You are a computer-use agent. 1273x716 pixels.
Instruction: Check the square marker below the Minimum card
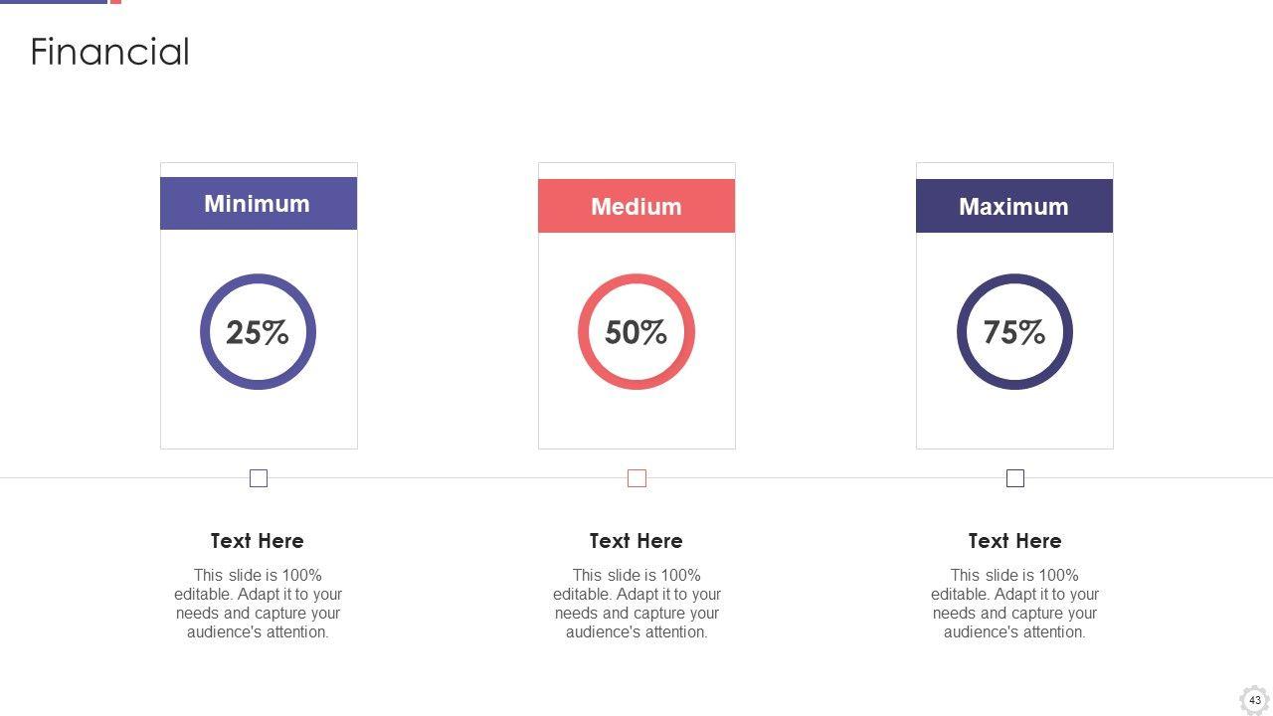(x=259, y=478)
